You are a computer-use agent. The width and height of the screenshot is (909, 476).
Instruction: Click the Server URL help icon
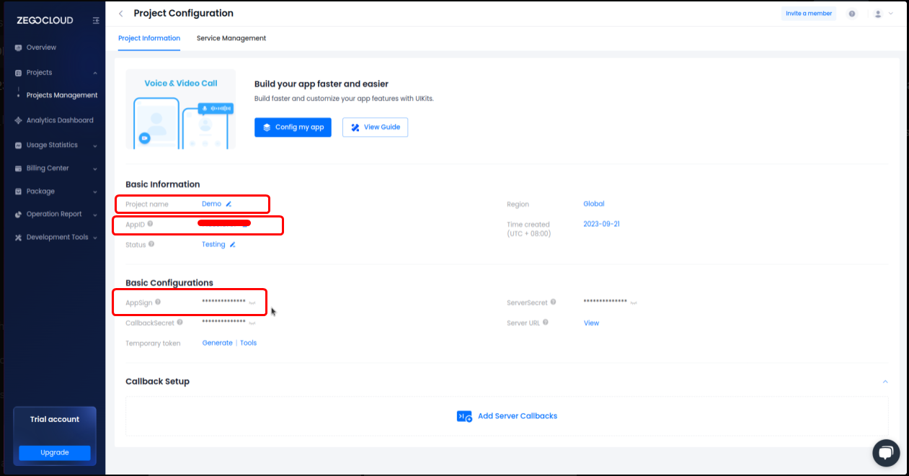[x=546, y=323]
